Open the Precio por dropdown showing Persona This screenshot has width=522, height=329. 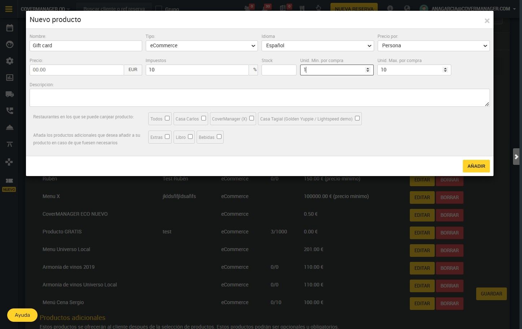pyautogui.click(x=434, y=46)
